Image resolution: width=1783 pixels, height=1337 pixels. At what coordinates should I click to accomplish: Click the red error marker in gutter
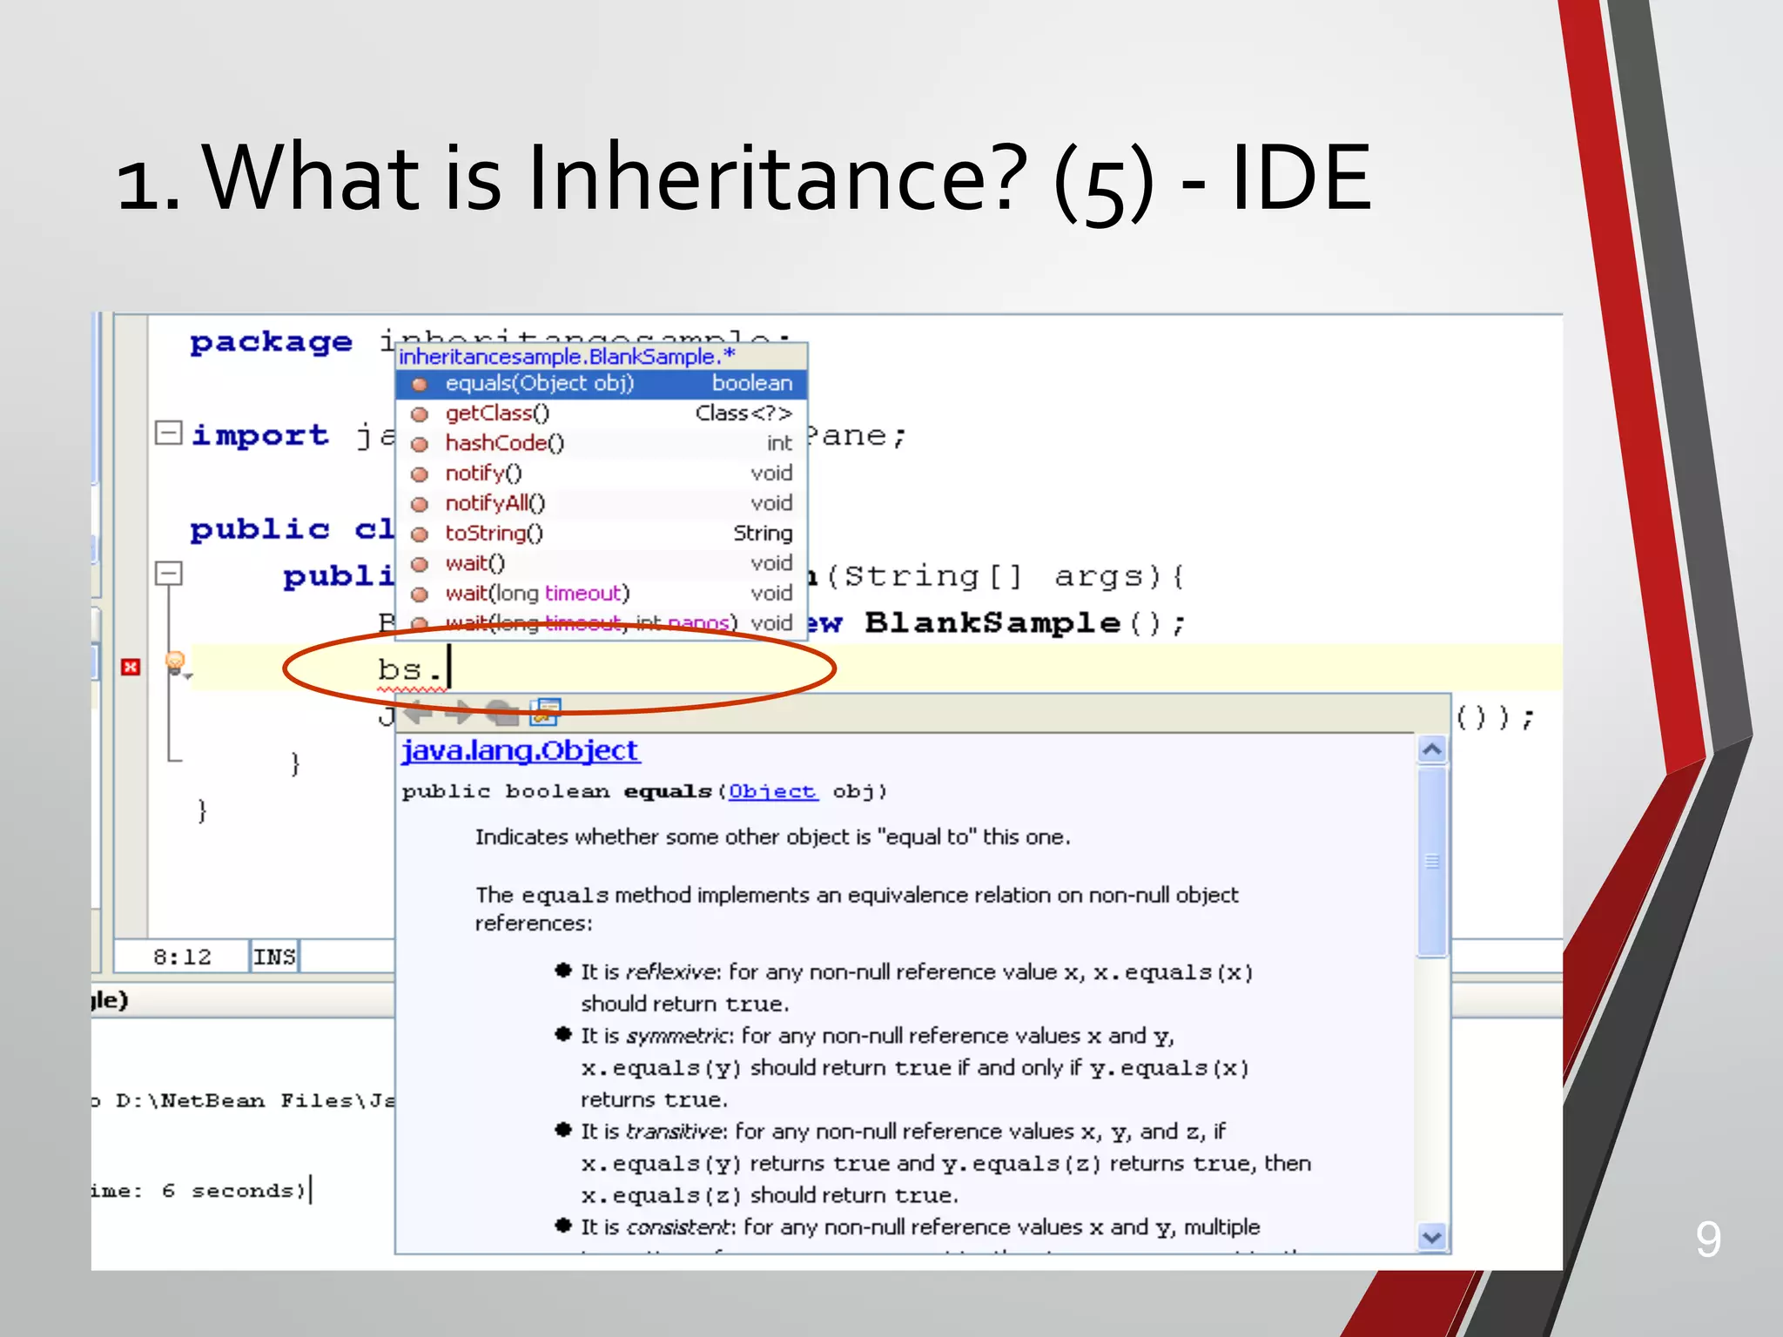(131, 667)
